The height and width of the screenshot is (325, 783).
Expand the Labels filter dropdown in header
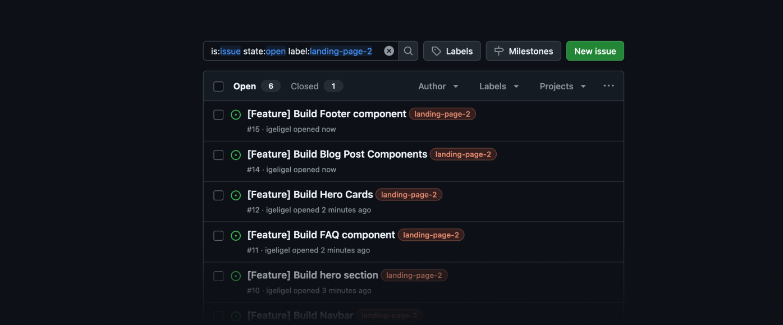(498, 86)
